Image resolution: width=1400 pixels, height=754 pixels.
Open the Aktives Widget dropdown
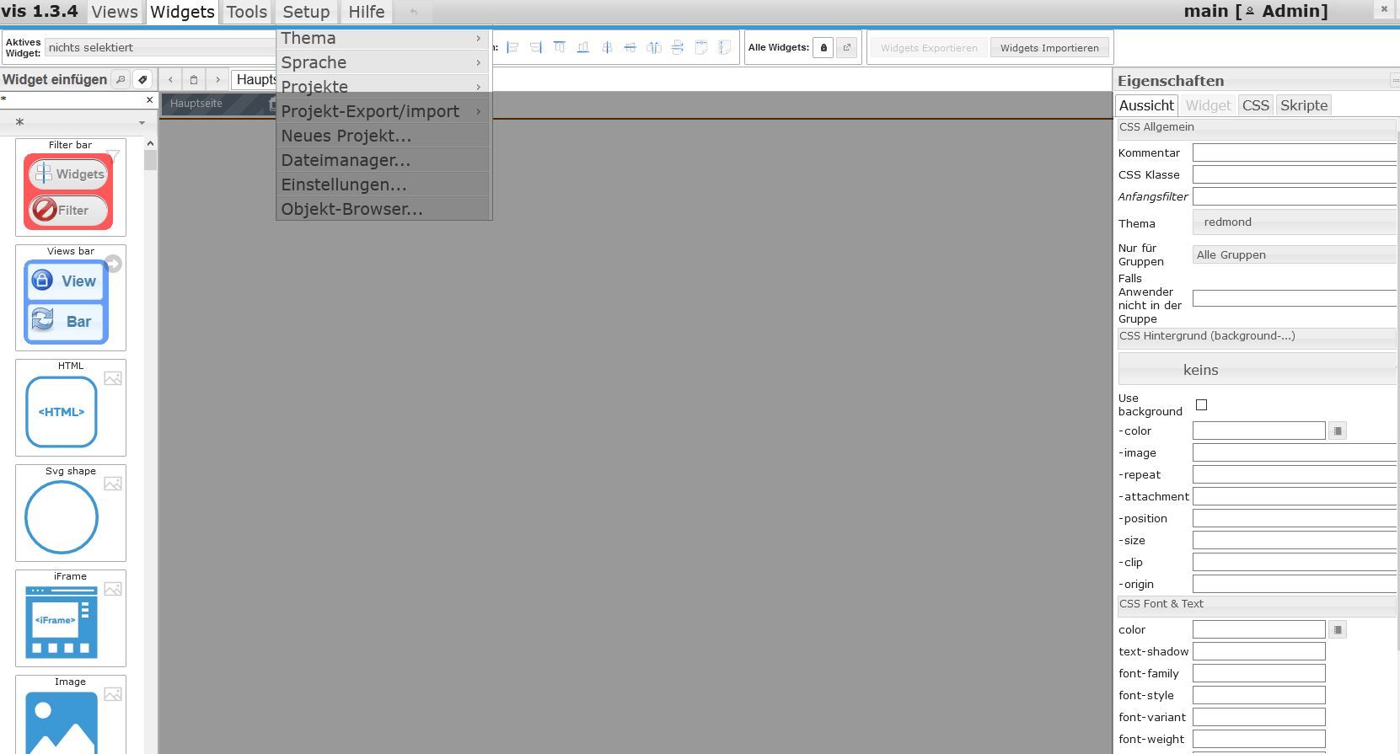click(x=162, y=48)
